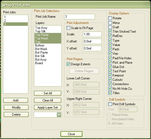Click the Modify print job button
This screenshot has height=139, width=151.
click(x=16, y=107)
